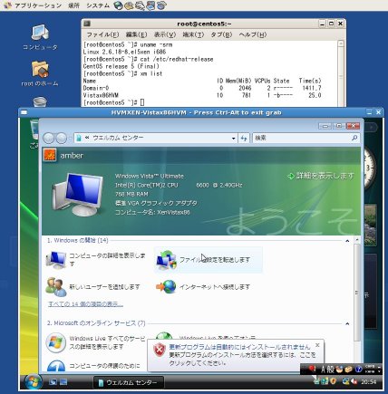
Task: Click すべての14個の項目の表示 link
Action: coord(85,304)
